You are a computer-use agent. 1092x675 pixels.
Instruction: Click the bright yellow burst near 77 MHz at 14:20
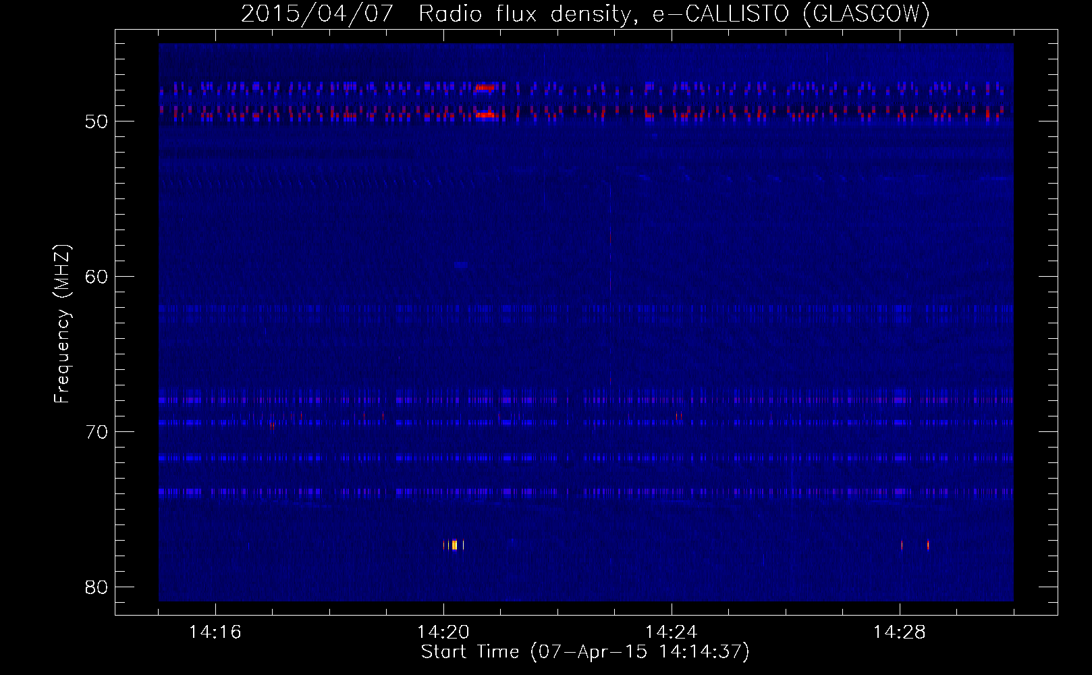pos(454,545)
